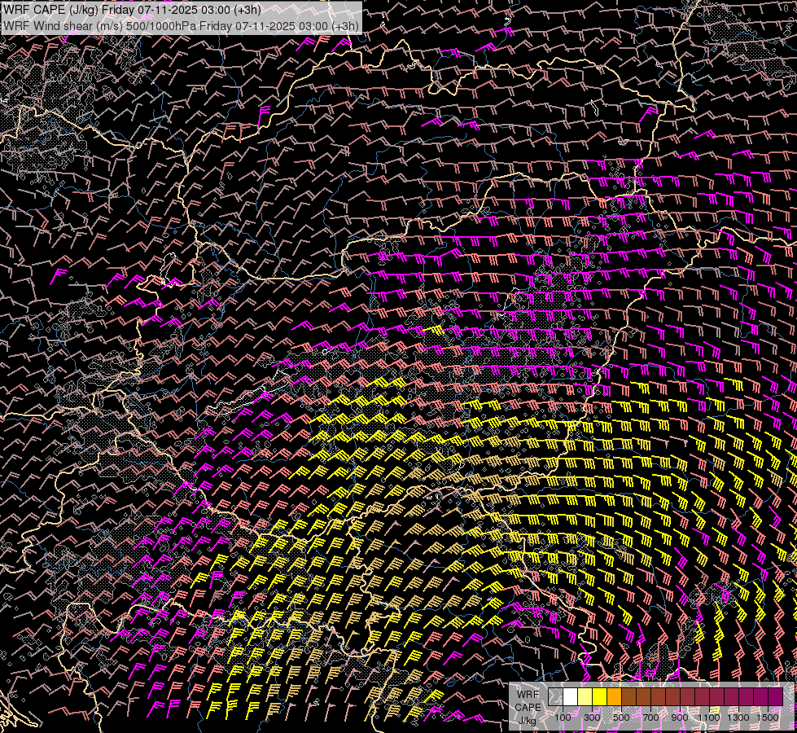Screen dimensions: 797x733
Task: Click the 300 tick label in legend
Action: [592, 718]
